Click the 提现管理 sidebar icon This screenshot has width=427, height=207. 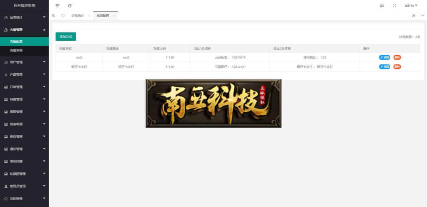[6, 112]
